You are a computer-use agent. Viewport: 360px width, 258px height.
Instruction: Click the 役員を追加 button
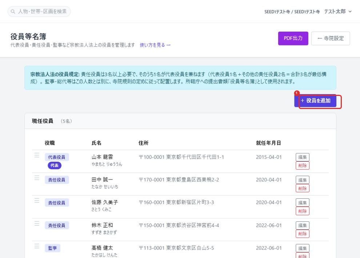315,100
